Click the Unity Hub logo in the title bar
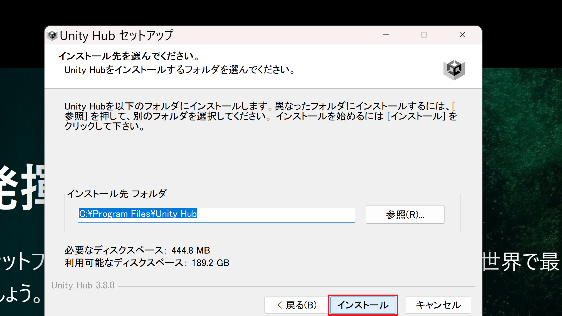The width and height of the screenshot is (562, 316). coord(52,35)
